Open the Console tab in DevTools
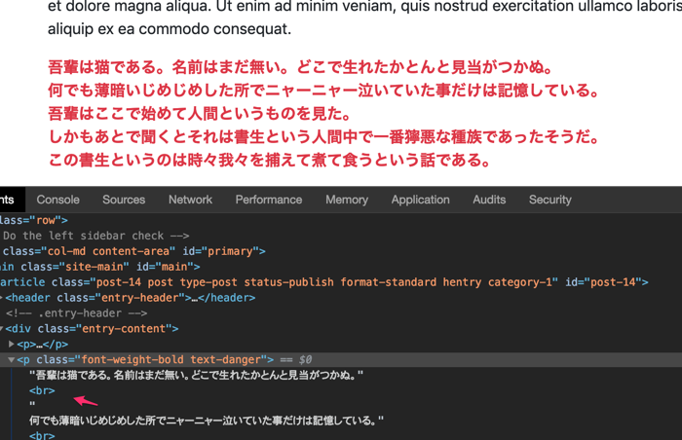Viewport: 682px width, 440px height. [x=57, y=200]
